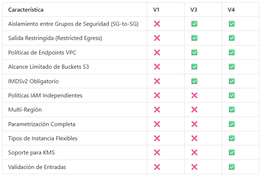
Task: Click the green check for Políticas de Endpoints VPC in V4
Action: pos(232,52)
